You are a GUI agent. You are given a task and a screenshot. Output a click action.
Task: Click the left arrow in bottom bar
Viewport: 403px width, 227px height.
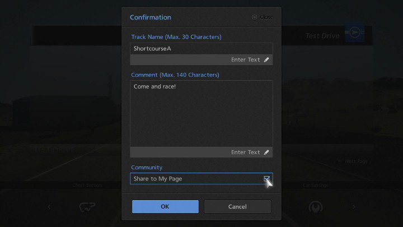pos(49,207)
